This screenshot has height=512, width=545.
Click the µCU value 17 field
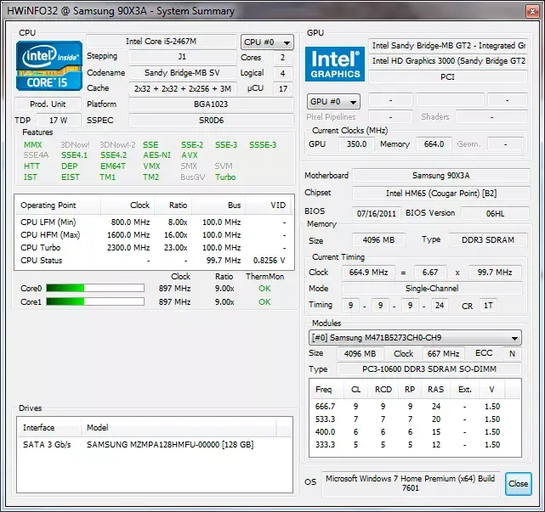click(282, 89)
